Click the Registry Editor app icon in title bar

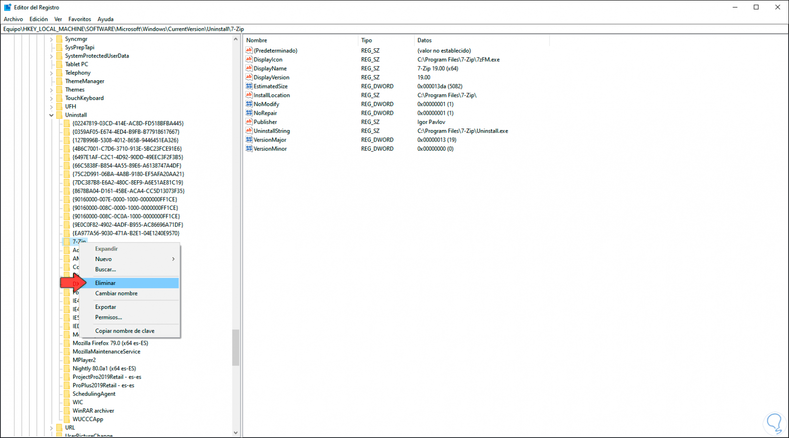click(8, 7)
